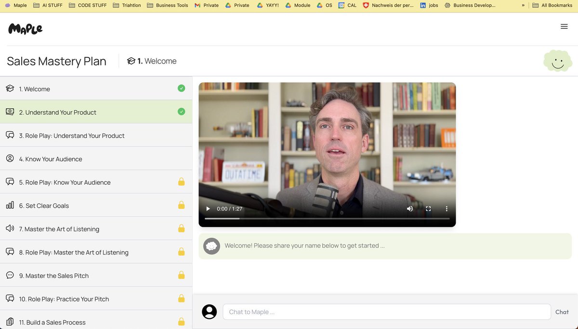Viewport: 578px width, 329px height.
Task: Click speaker icon for Master the Art of Listening
Action: point(10,228)
